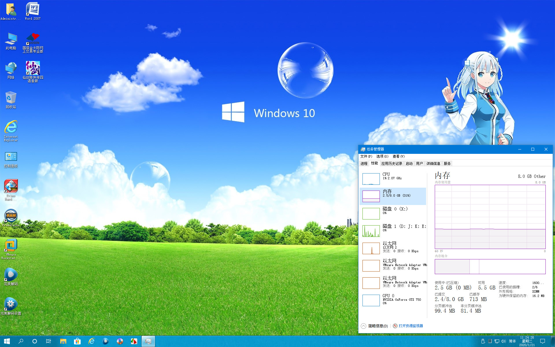Image resolution: width=555 pixels, height=347 pixels.
Task: Open Microsoft Store from taskbar
Action: pyautogui.click(x=77, y=341)
